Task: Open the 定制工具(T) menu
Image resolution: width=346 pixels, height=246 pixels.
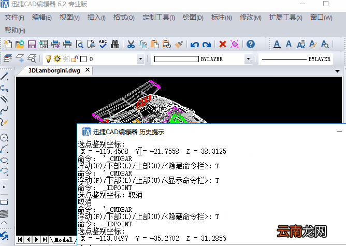Action: [x=158, y=17]
